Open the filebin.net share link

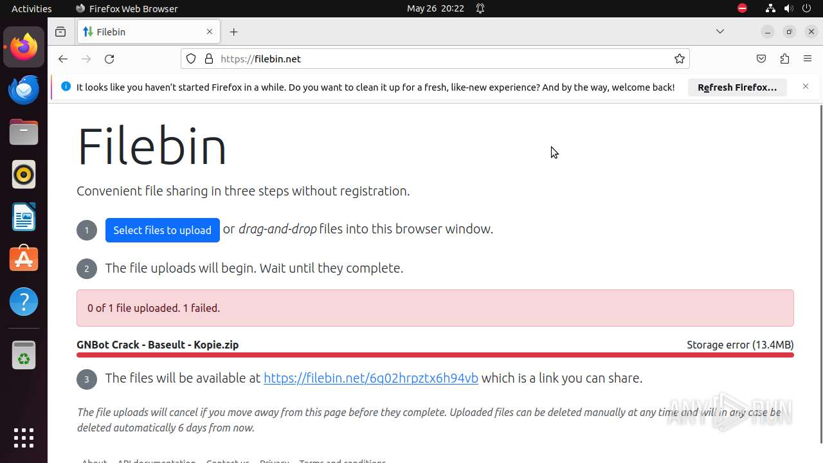point(371,378)
